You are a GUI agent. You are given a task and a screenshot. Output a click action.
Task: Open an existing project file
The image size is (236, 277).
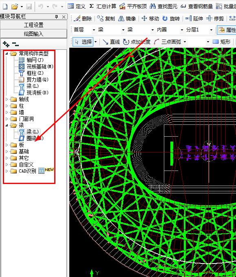click(x=15, y=7)
